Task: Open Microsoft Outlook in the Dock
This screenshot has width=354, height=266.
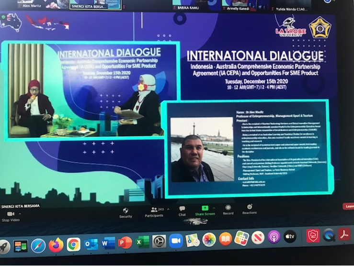Action: [91, 244]
